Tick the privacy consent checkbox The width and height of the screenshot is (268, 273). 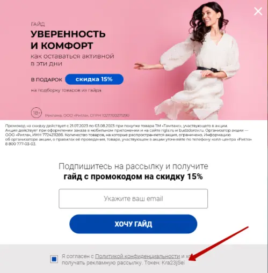coord(54,259)
